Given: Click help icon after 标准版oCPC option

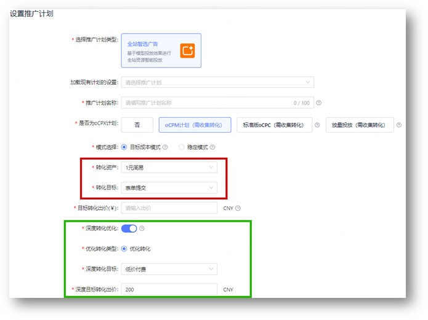Looking at the screenshot, I should point(317,125).
